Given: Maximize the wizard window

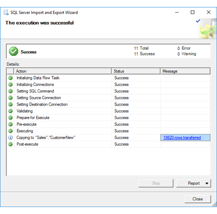Looking at the screenshot, I should pos(192,12).
